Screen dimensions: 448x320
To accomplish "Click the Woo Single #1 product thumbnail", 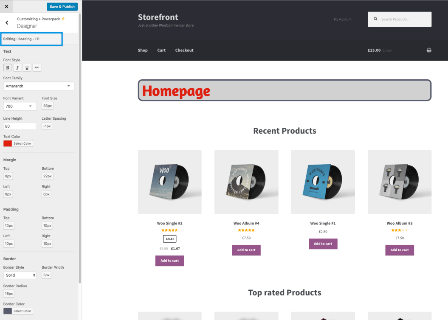I will [x=323, y=182].
